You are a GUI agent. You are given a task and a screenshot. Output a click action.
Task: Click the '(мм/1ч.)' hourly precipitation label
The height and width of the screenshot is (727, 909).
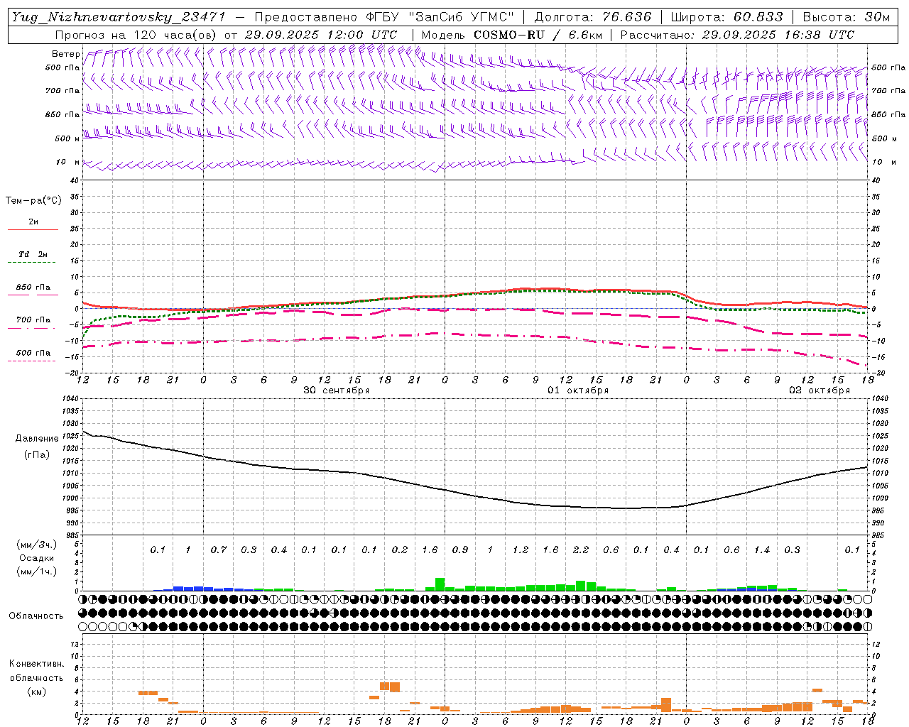coord(37,572)
